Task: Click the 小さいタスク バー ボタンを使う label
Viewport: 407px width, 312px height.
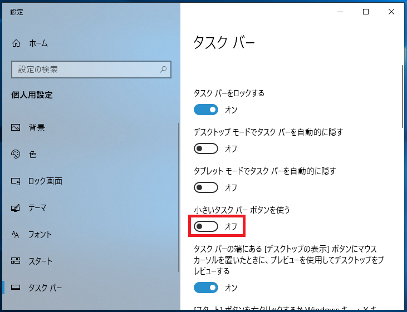Action: click(242, 210)
